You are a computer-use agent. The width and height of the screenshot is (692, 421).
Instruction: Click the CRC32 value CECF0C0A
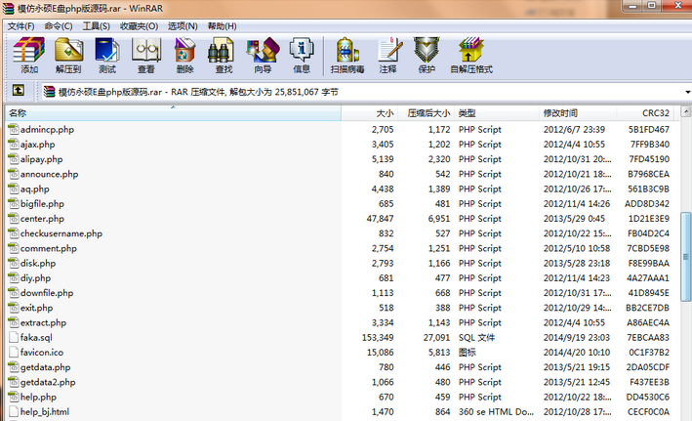pos(648,412)
